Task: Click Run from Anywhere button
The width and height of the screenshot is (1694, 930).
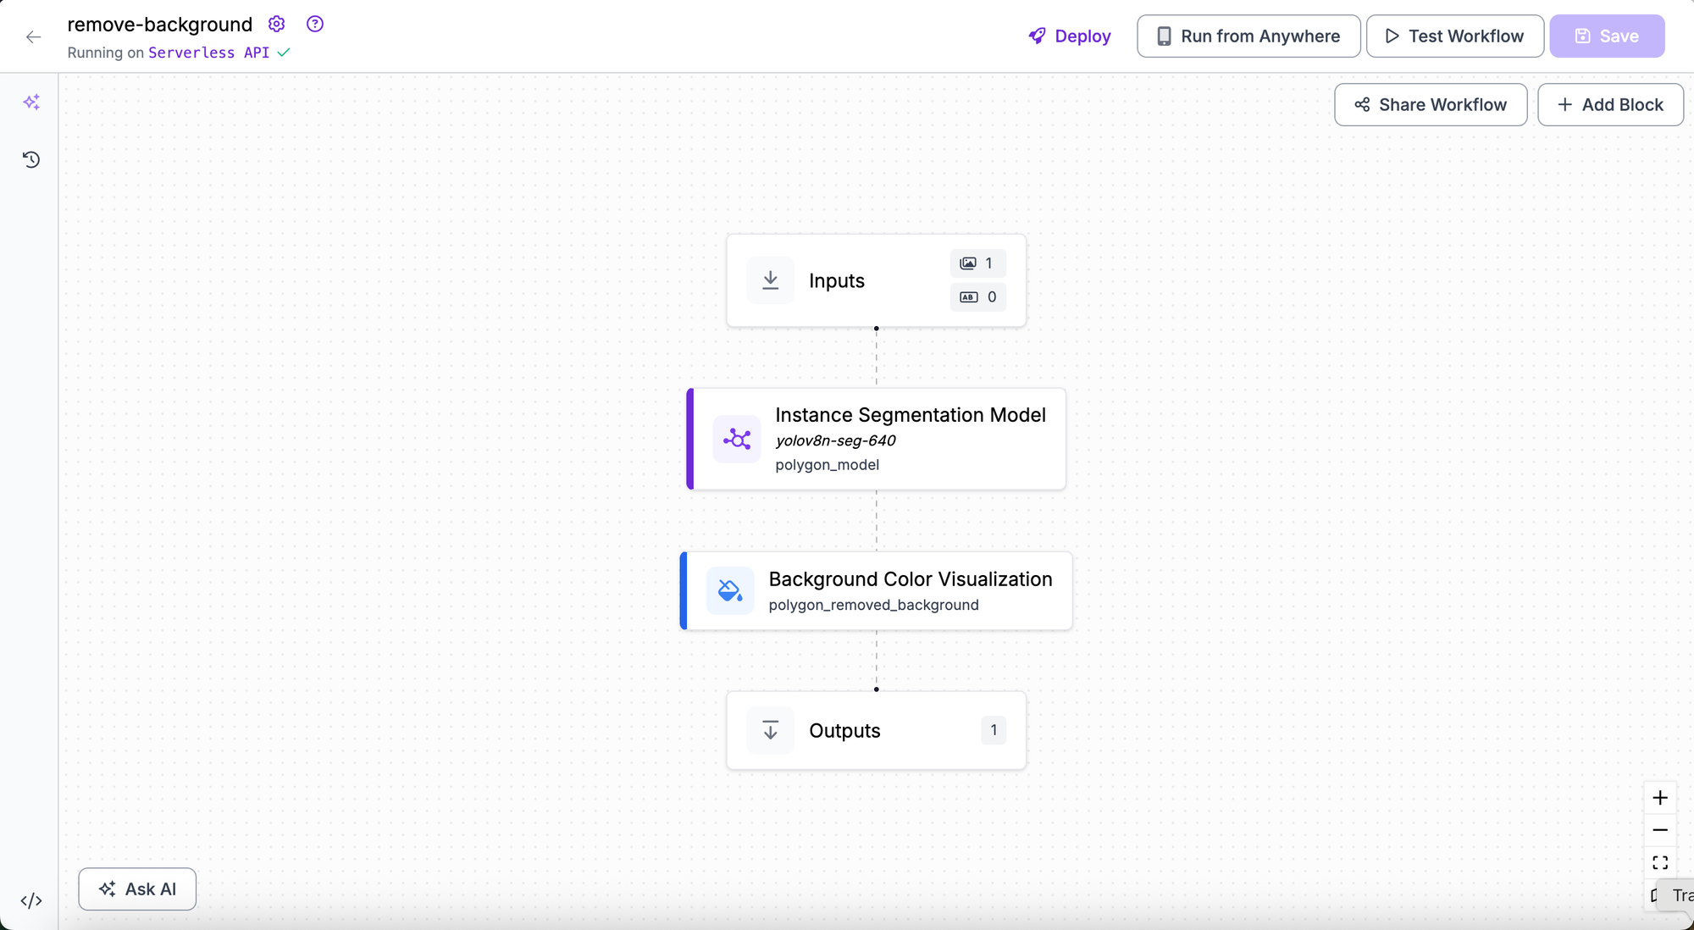Action: click(1248, 36)
